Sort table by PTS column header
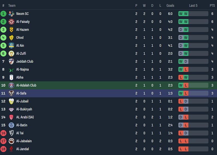Screen dimensions: 217x155 (212, 6)
